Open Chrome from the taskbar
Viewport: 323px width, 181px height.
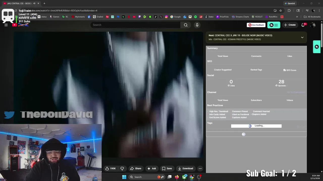[x=192, y=177]
